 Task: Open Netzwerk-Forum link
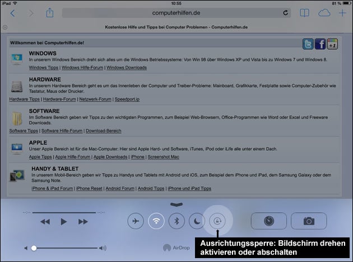pyautogui.click(x=95, y=99)
